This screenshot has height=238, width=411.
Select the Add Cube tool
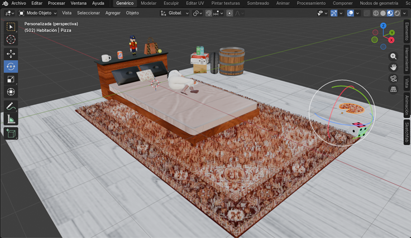[11, 134]
